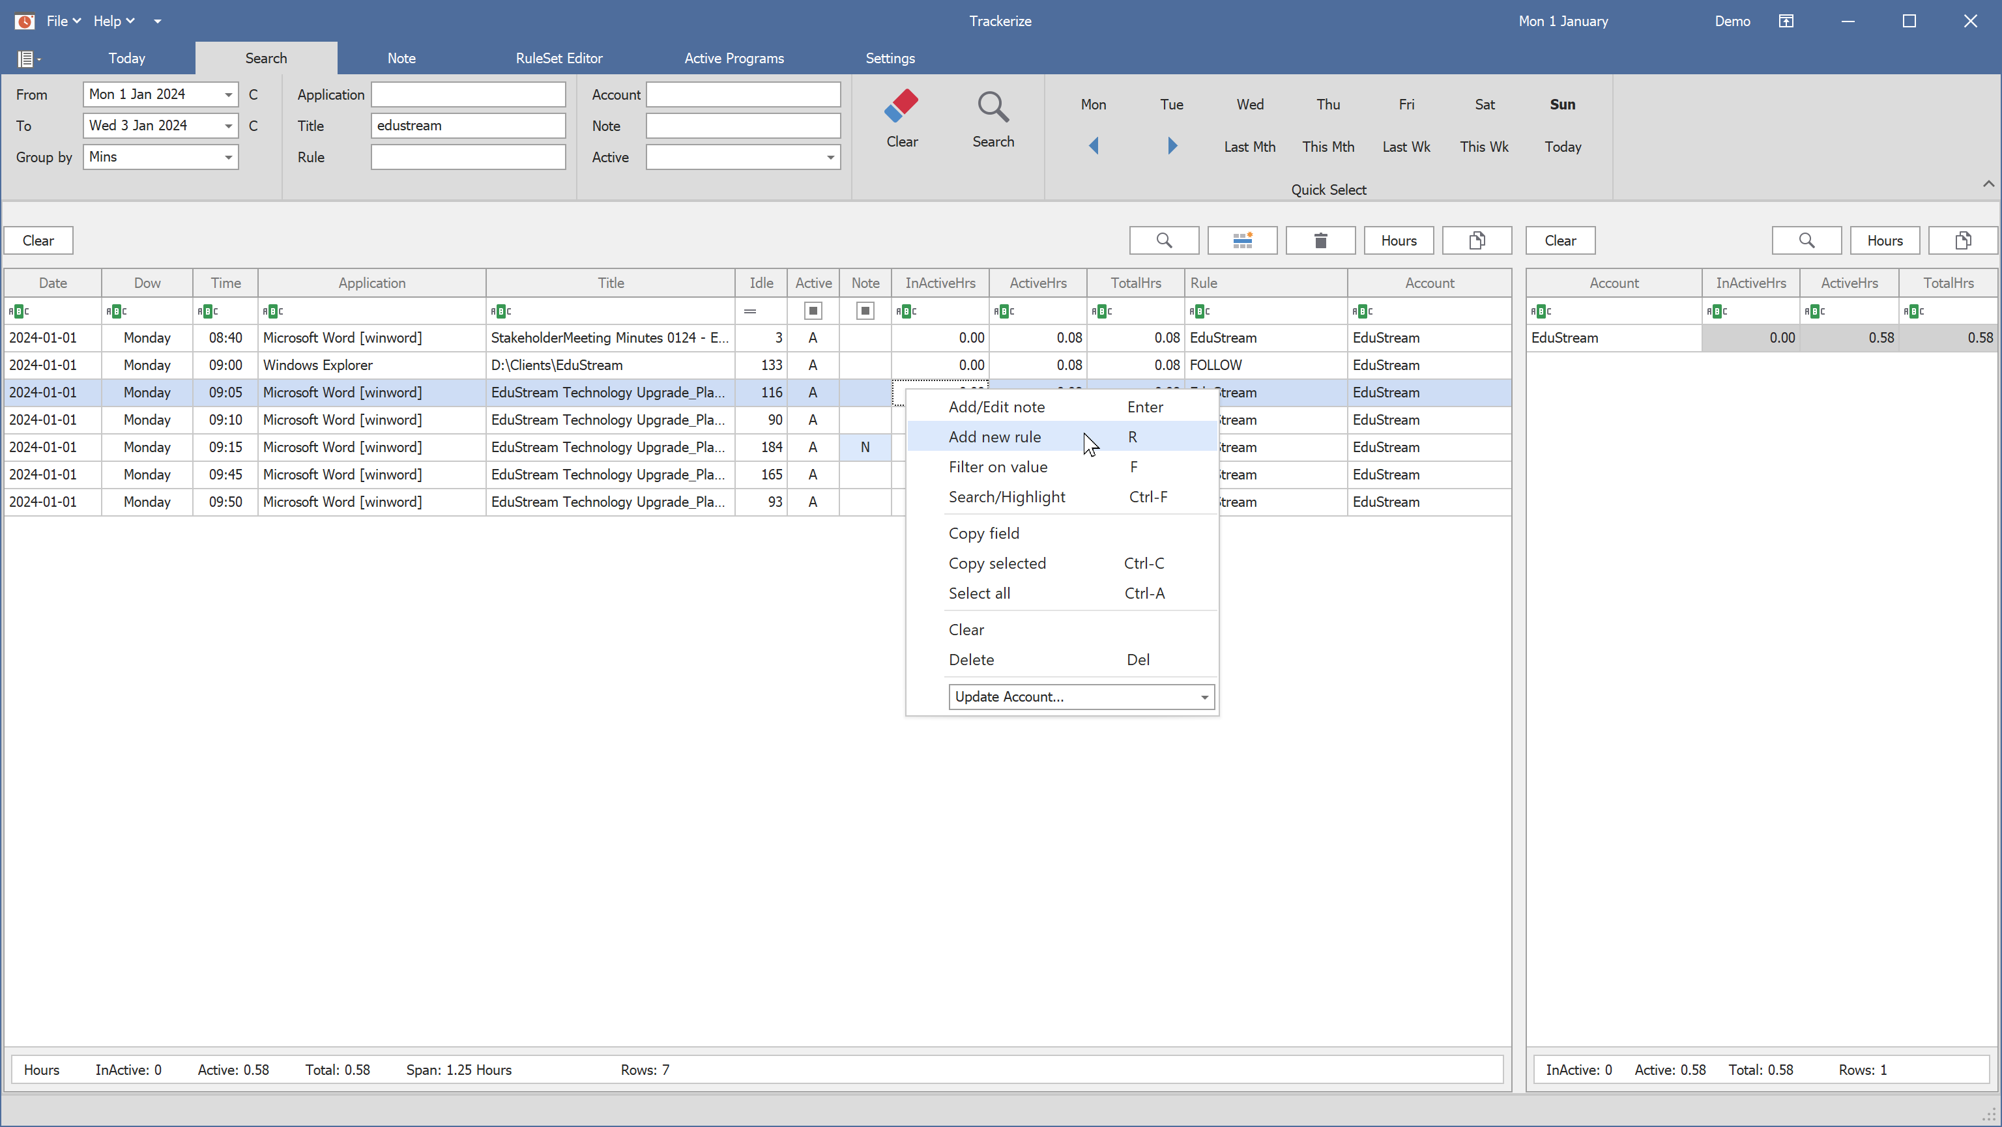Click the Rule column filter ABC icon
The height and width of the screenshot is (1127, 2002).
[x=1200, y=311]
